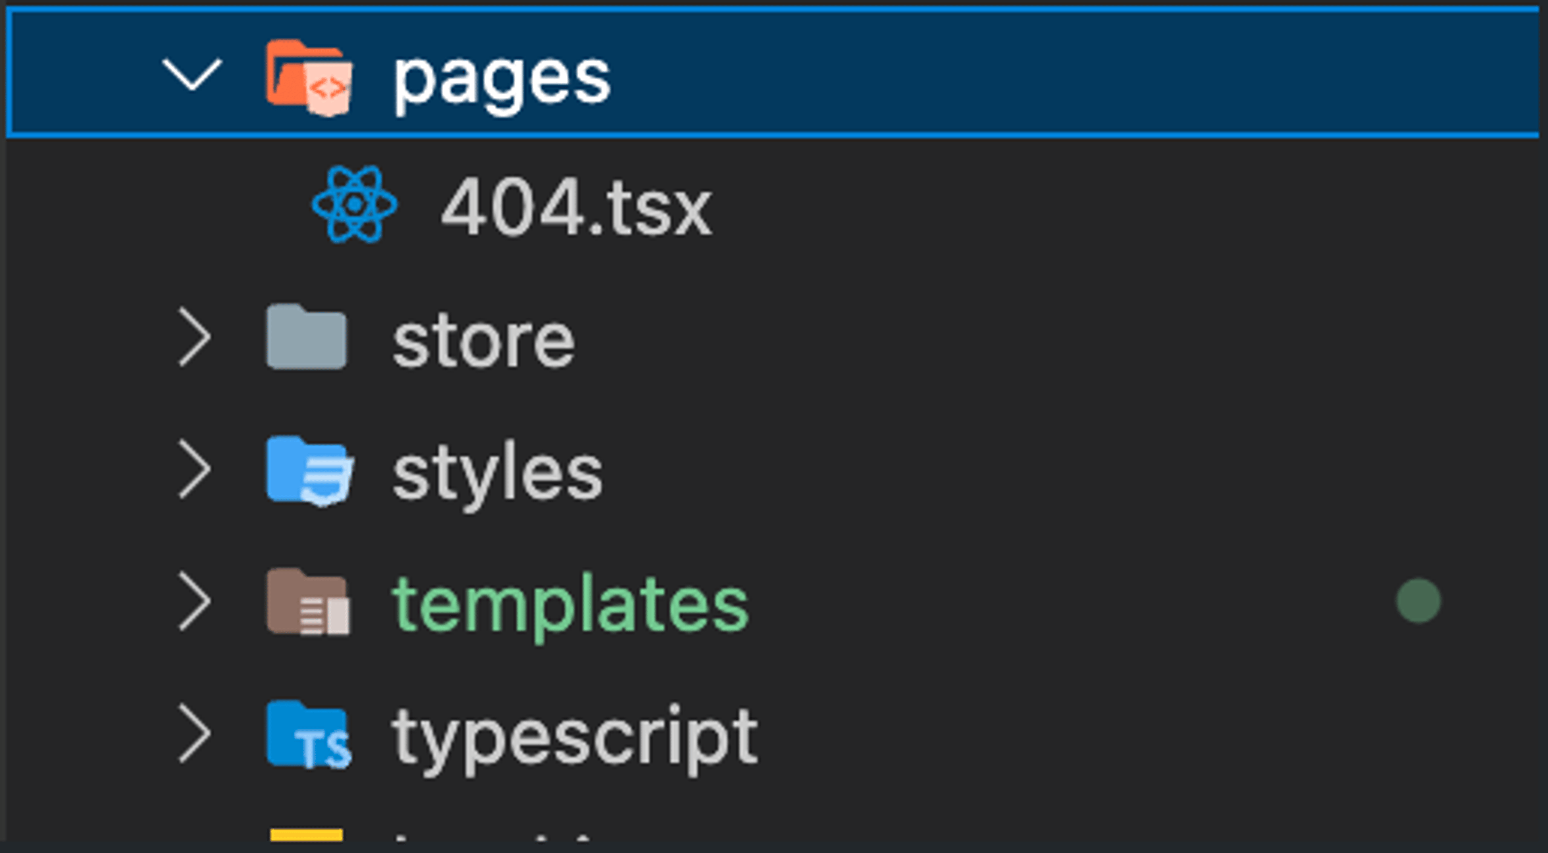
Task: Expand the templates folder chevron
Action: click(x=195, y=601)
